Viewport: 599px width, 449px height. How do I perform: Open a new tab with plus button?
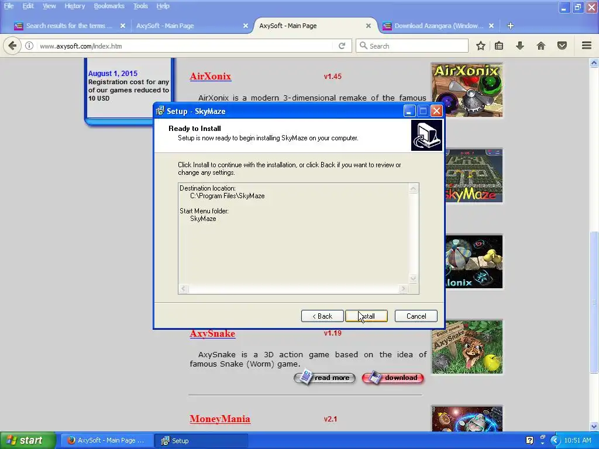point(510,26)
